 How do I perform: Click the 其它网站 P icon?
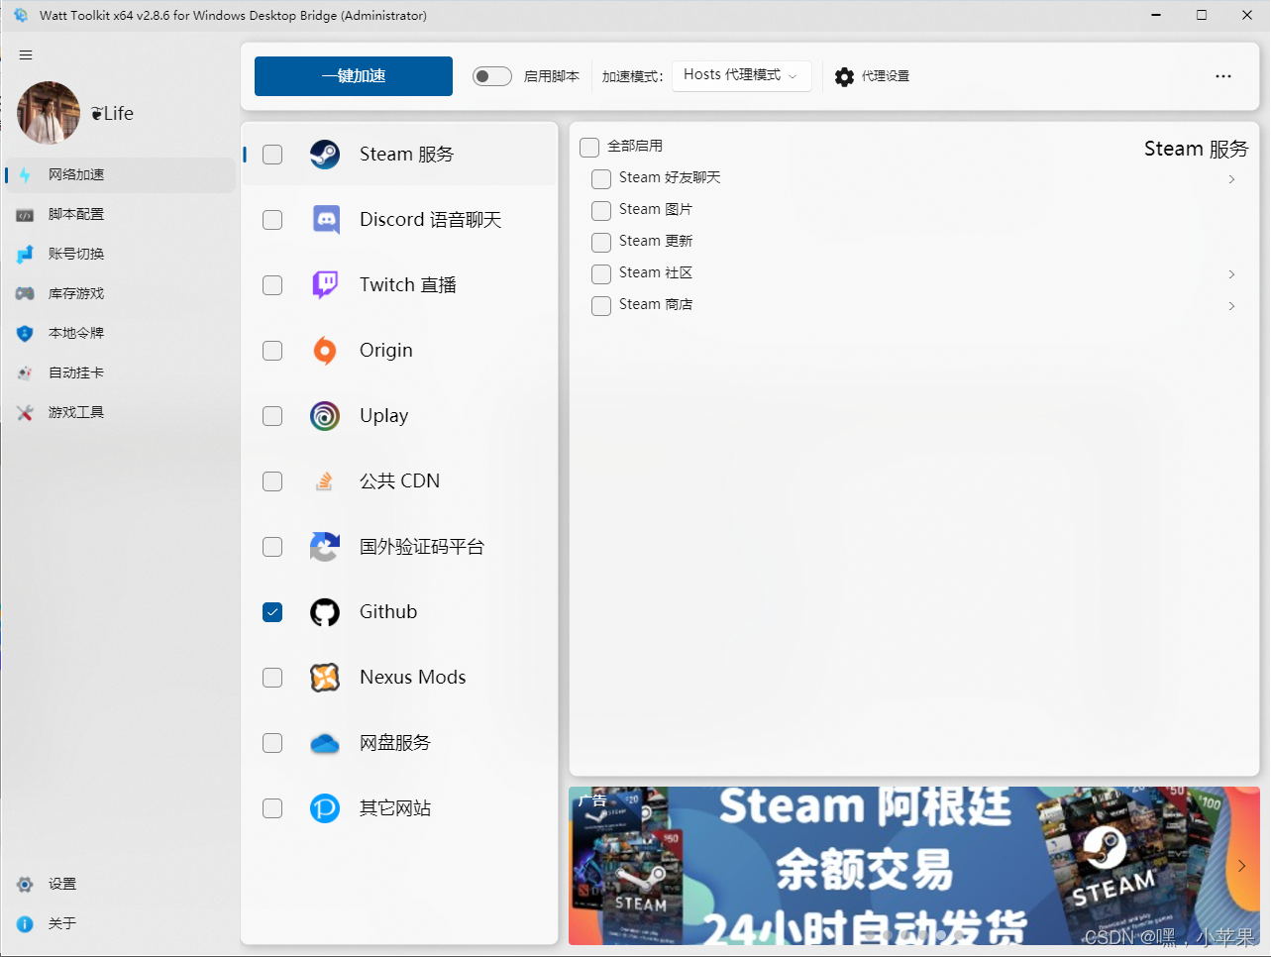click(x=325, y=808)
